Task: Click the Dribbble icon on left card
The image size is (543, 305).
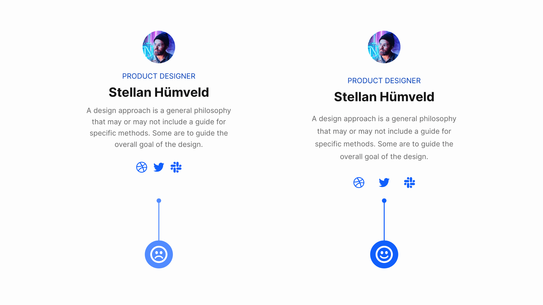Action: [142, 167]
